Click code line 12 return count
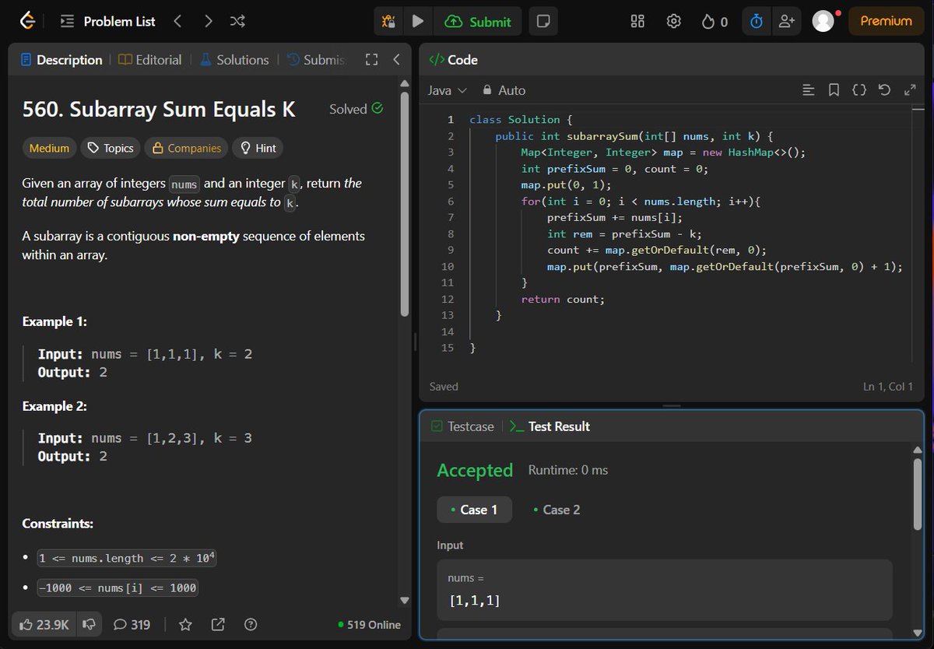Image resolution: width=934 pixels, height=649 pixels. coord(563,299)
